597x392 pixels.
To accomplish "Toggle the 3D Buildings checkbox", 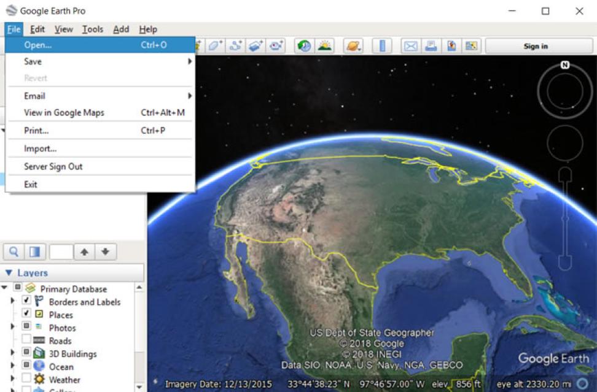I will click(26, 352).
